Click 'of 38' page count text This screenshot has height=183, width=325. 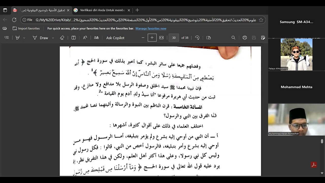pyautogui.click(x=185, y=38)
